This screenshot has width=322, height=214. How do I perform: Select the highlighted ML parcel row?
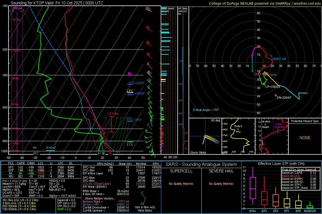coord(41,173)
